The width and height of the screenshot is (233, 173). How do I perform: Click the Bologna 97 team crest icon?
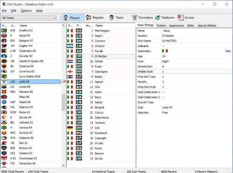[4, 41]
